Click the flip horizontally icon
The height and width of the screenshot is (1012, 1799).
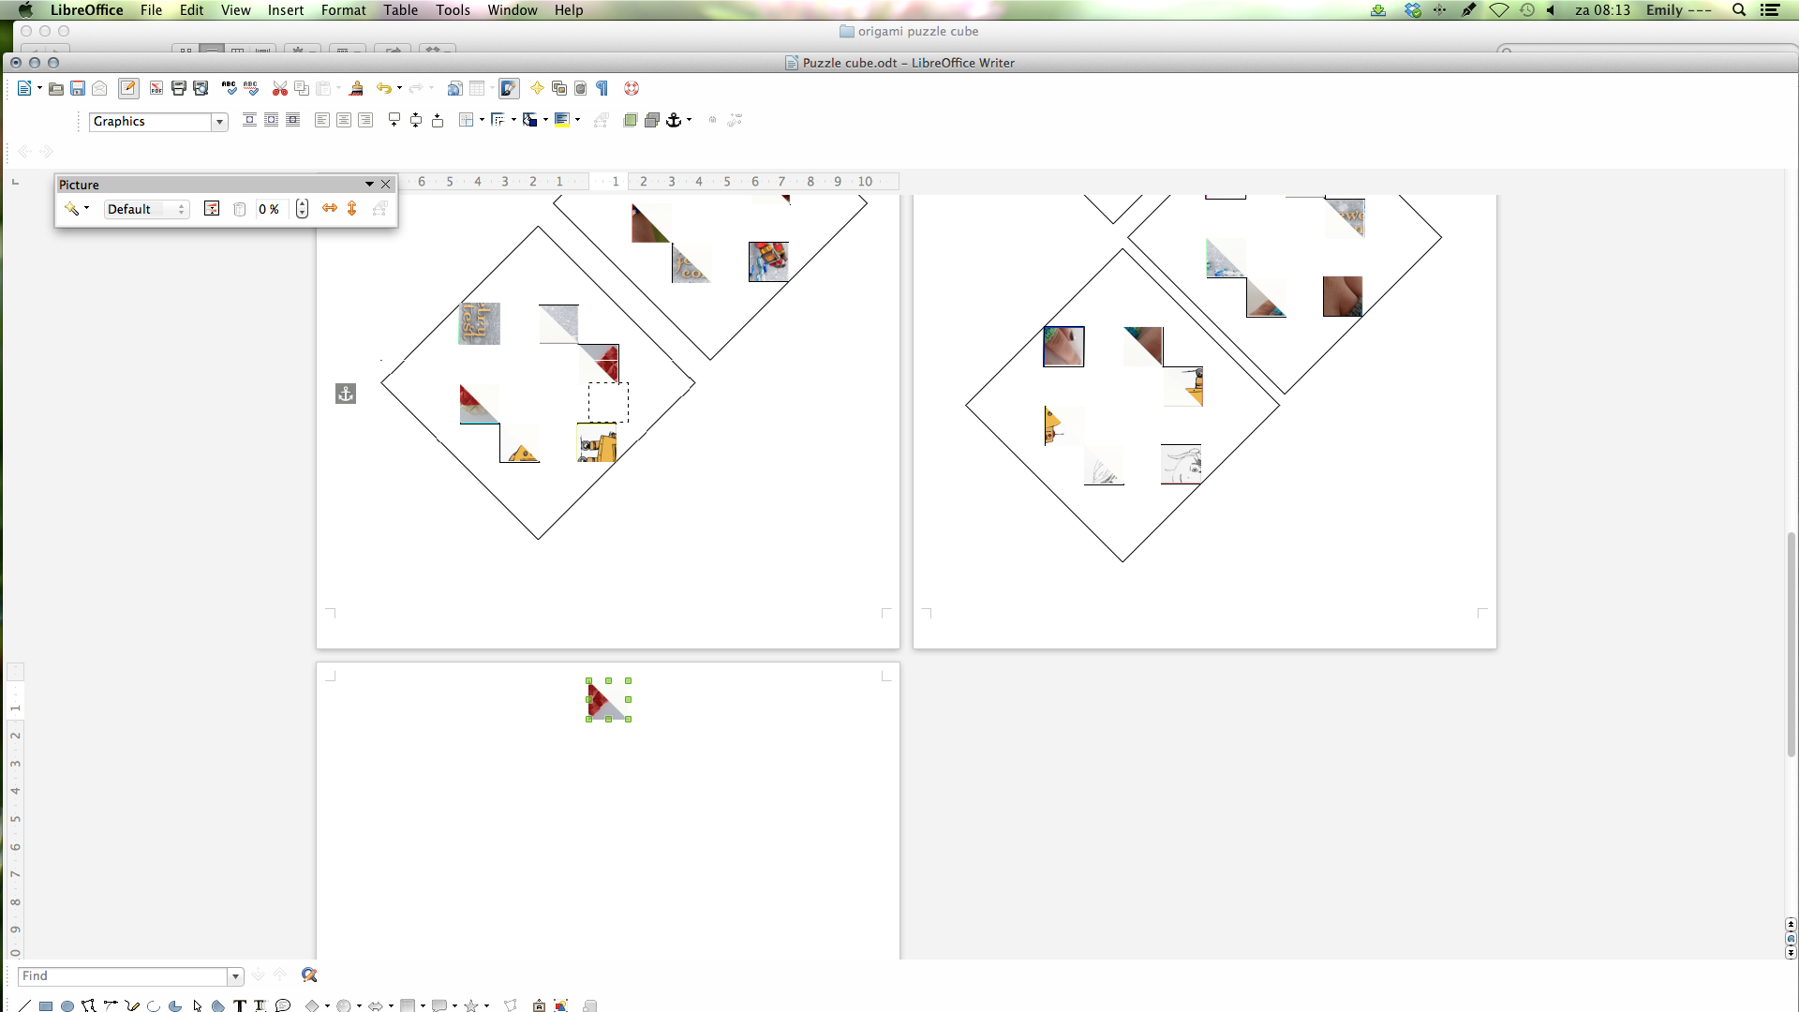(329, 209)
